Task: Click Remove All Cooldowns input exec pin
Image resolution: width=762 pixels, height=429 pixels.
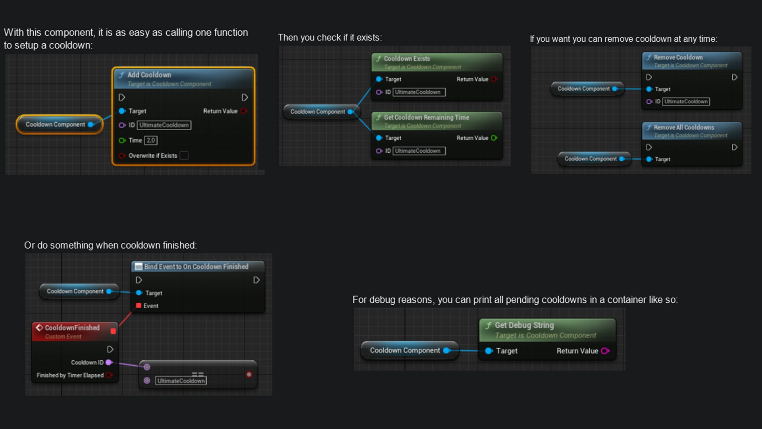Action: coord(649,147)
